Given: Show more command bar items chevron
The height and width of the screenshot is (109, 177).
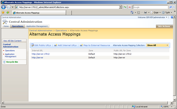Looking at the screenshot, I should 175,11.
